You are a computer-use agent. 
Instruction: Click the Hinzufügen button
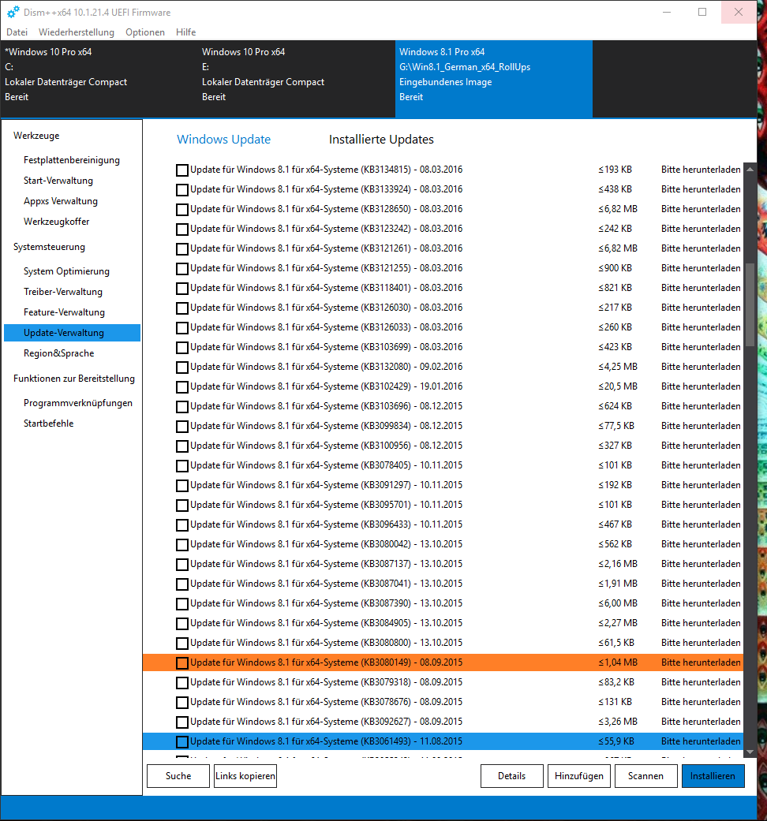[579, 776]
